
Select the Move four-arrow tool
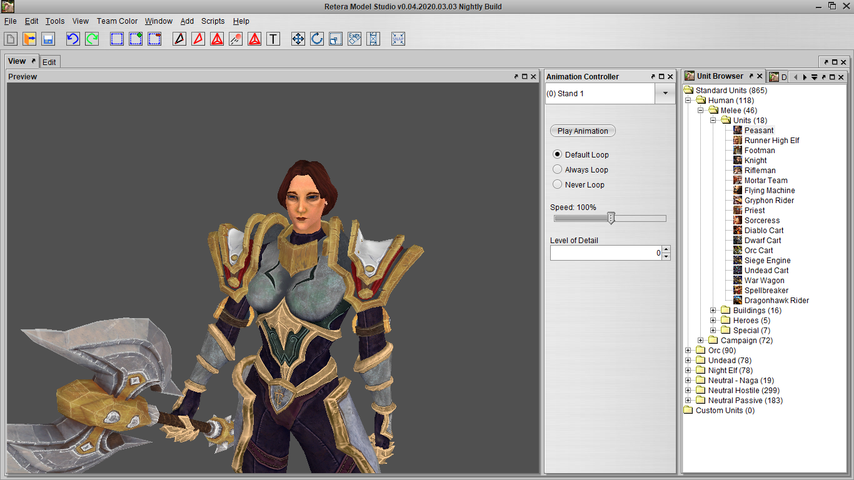pyautogui.click(x=298, y=39)
